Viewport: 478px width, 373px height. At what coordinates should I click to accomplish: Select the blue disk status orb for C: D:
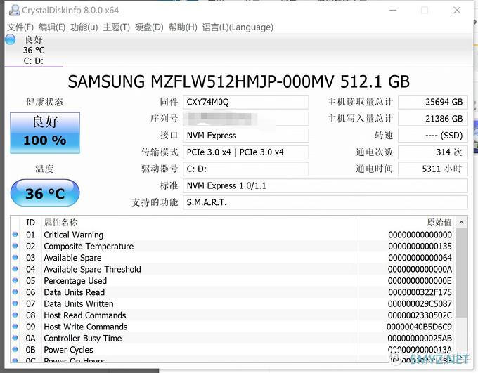coord(11,39)
